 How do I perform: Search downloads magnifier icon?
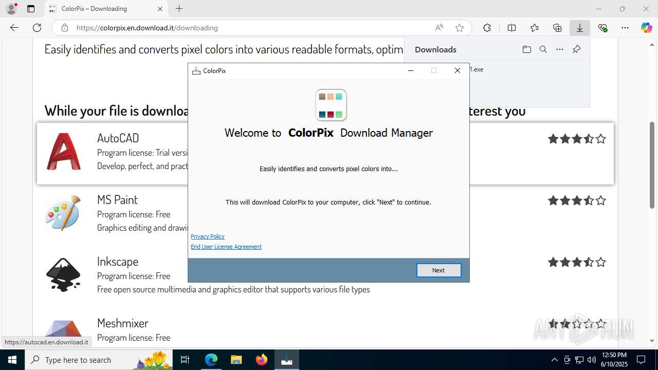click(543, 49)
